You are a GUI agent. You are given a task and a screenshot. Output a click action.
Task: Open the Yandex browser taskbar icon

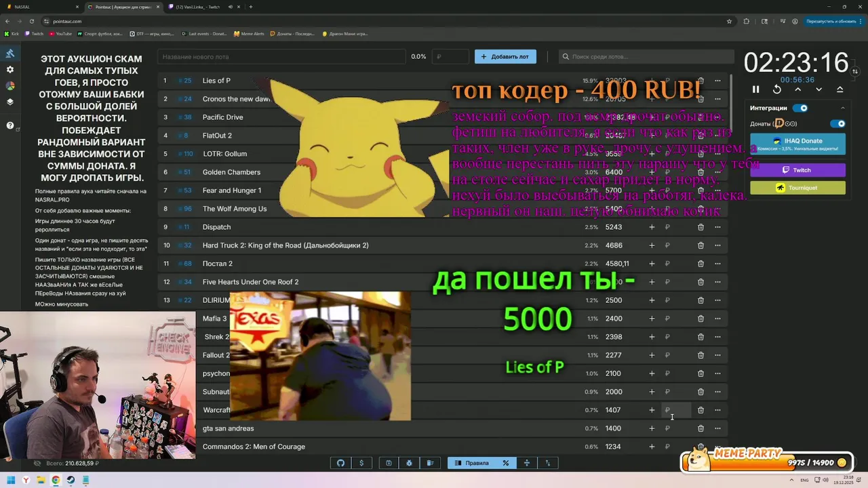(x=26, y=481)
